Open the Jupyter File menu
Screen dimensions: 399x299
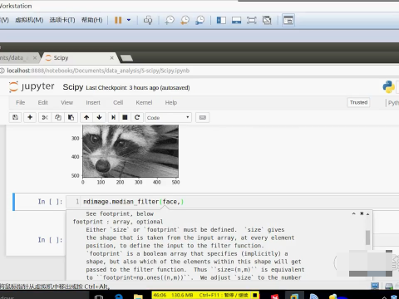click(20, 103)
